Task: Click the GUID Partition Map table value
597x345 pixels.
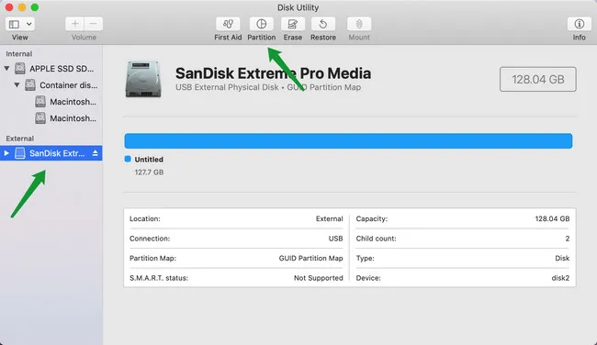Action: coord(310,258)
